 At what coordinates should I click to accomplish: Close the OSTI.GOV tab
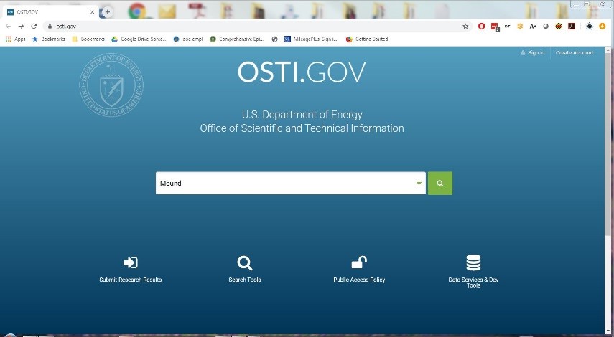click(x=92, y=12)
